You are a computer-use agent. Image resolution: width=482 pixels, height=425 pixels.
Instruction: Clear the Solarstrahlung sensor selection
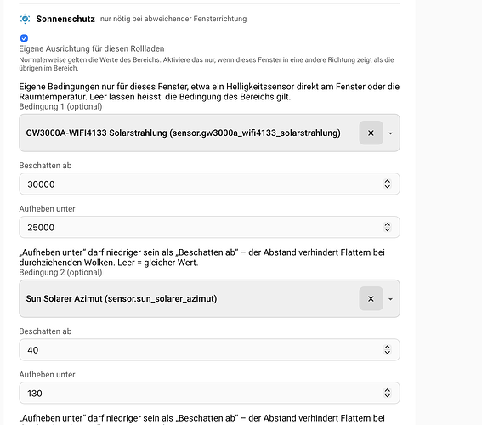(371, 133)
